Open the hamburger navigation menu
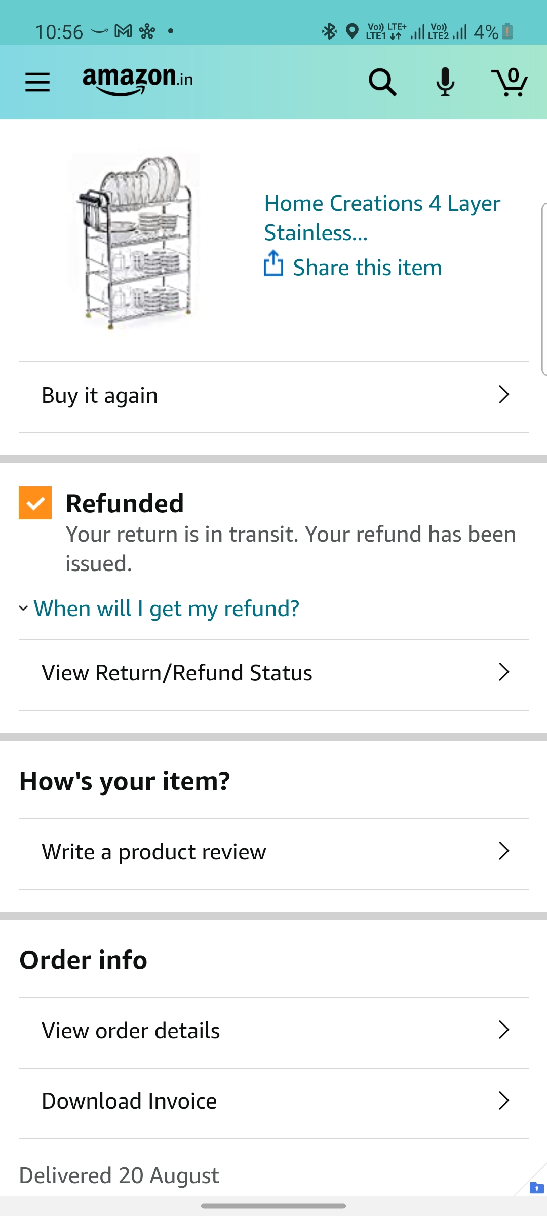The image size is (547, 1216). tap(37, 82)
